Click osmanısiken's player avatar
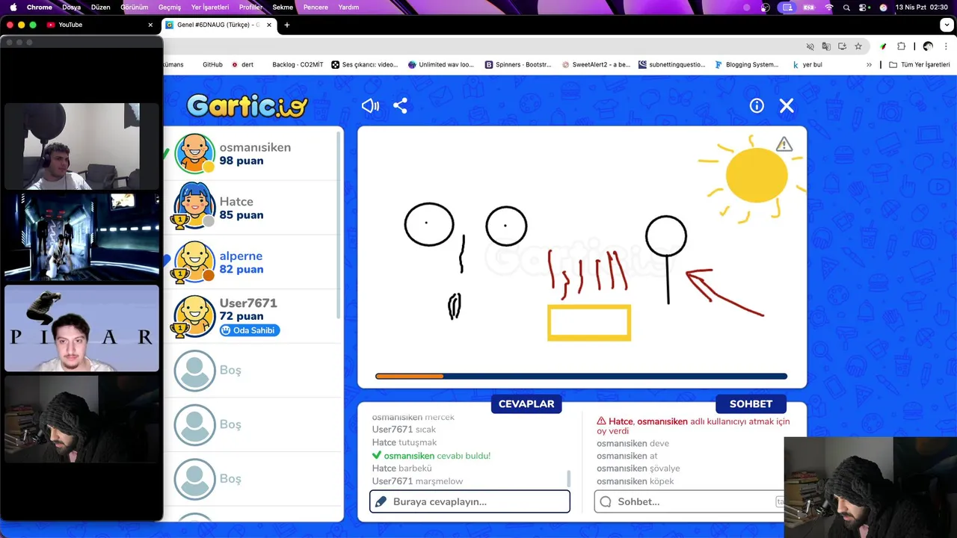The width and height of the screenshot is (957, 538). [x=195, y=153]
